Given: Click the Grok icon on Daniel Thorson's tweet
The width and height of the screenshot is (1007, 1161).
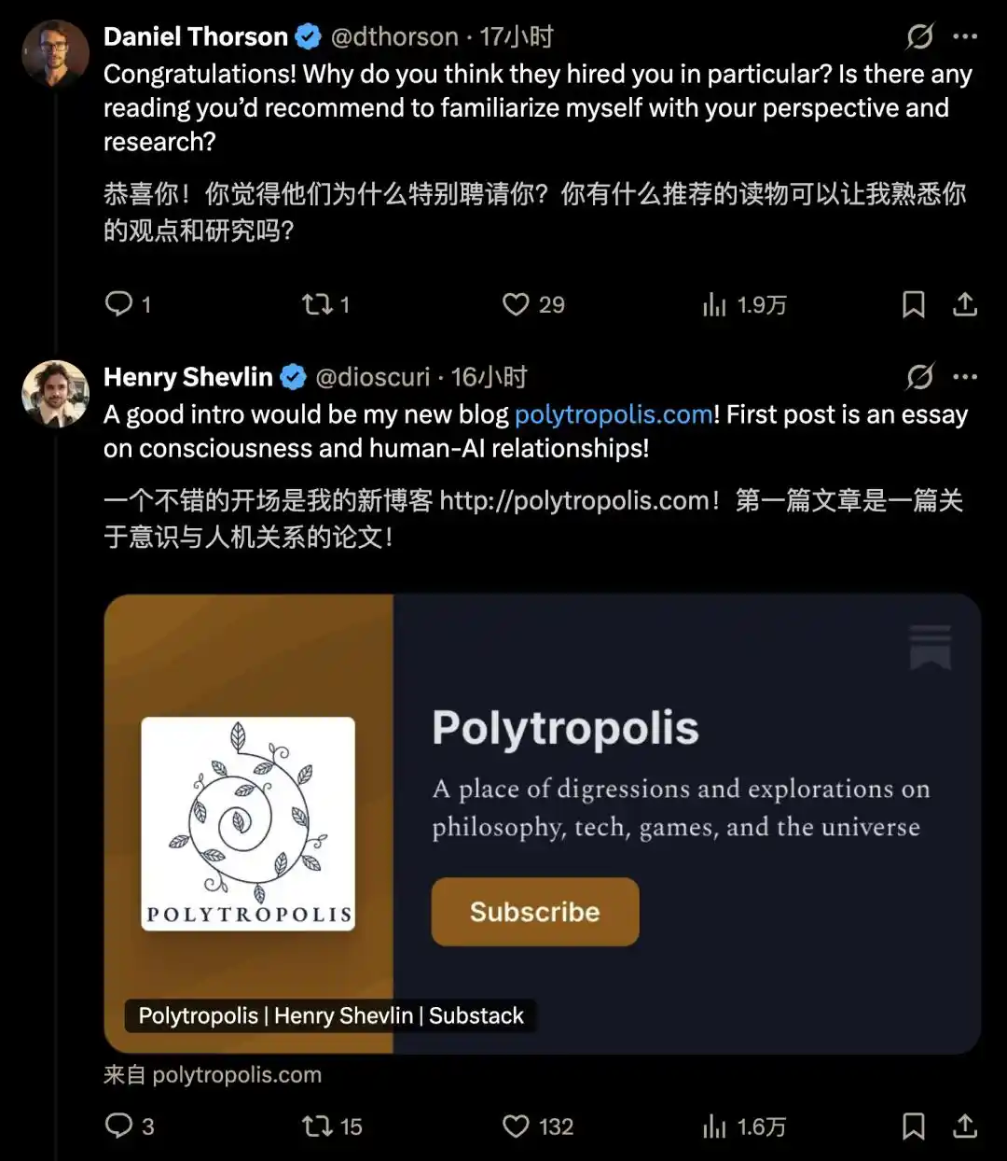Looking at the screenshot, I should pos(919,35).
